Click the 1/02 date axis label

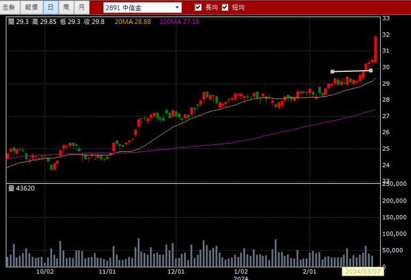coord(241,271)
